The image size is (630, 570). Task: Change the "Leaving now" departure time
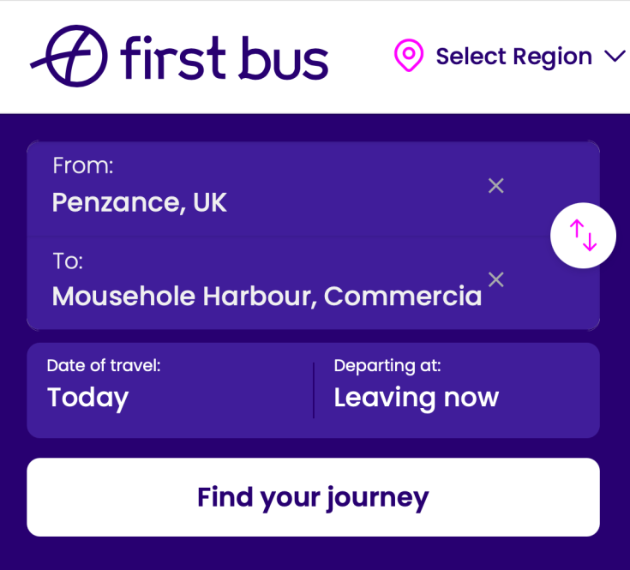(x=416, y=398)
